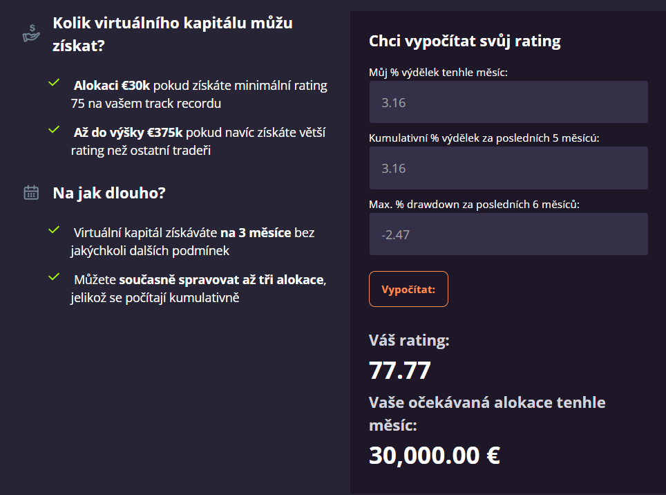Click the "Váš rating:" label
This screenshot has width=666, height=495.
pos(409,340)
